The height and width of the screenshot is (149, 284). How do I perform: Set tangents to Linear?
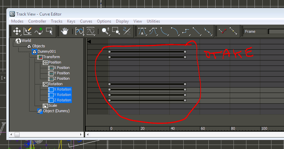coord(197,31)
